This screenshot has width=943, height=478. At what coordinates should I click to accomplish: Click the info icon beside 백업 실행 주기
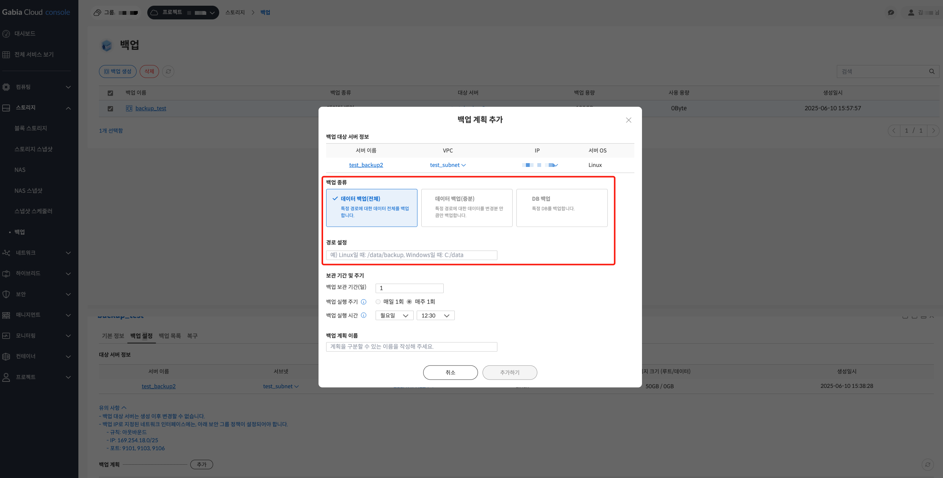(364, 302)
